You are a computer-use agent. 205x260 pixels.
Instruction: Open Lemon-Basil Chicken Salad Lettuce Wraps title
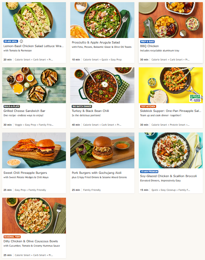34,46
